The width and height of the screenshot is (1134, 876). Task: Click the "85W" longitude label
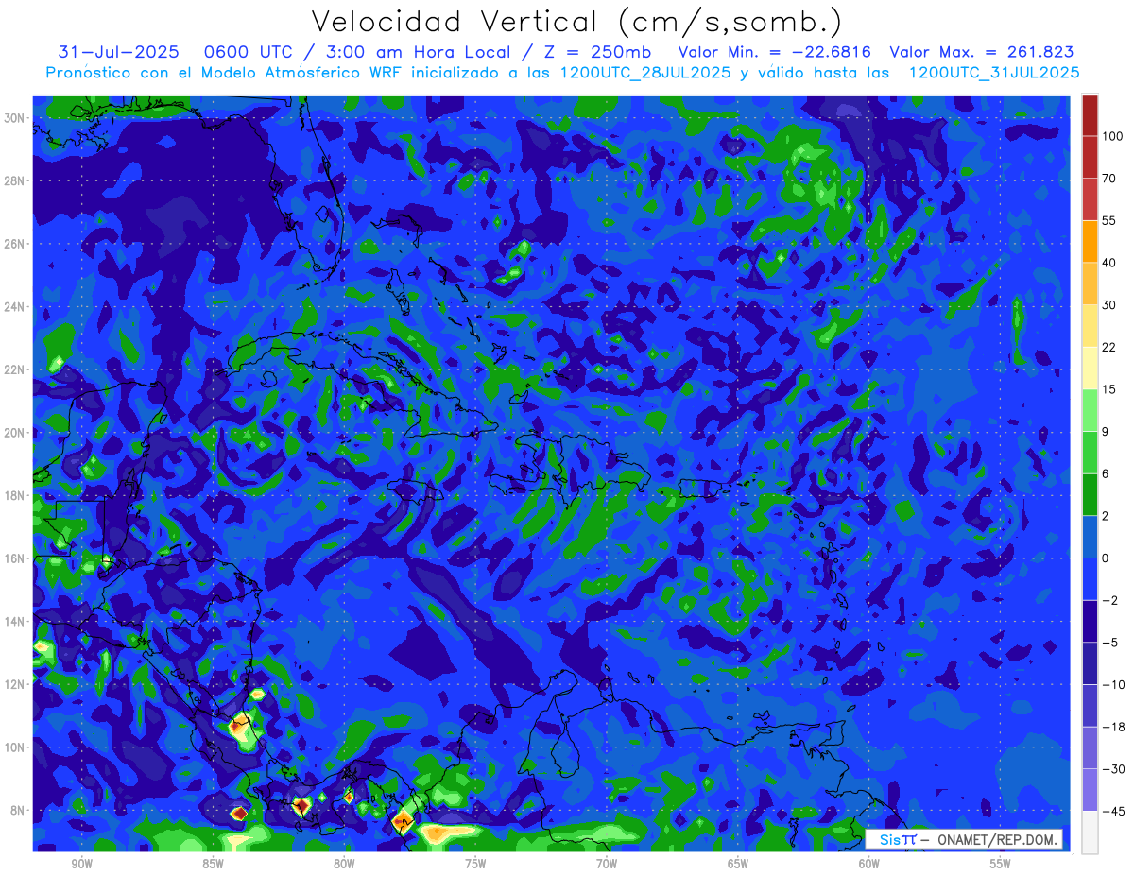pyautogui.click(x=214, y=864)
